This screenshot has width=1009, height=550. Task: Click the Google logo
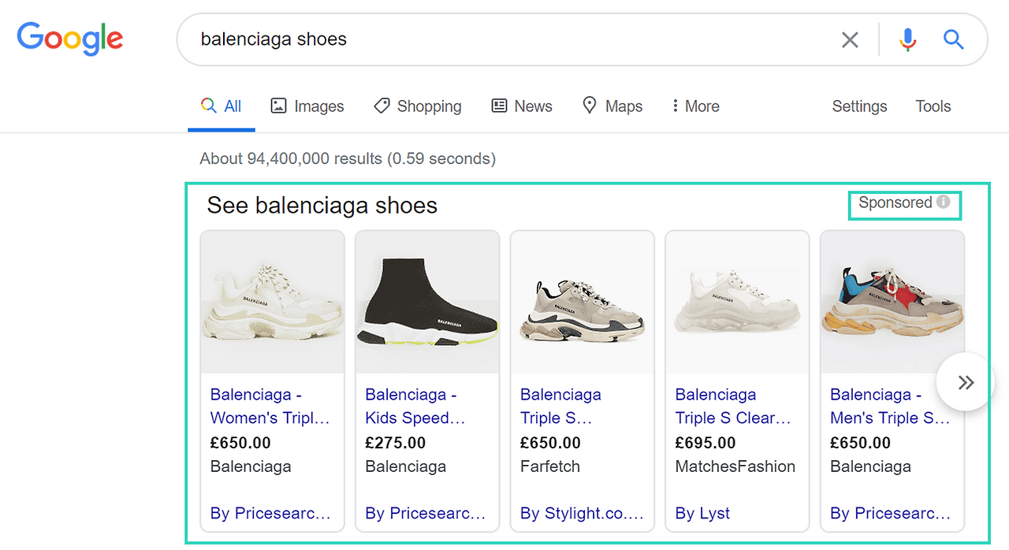tap(69, 39)
